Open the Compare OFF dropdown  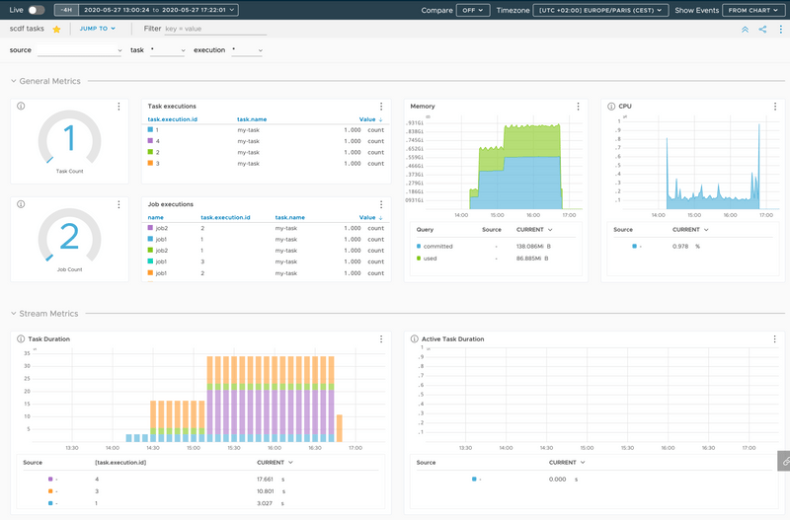click(x=472, y=10)
